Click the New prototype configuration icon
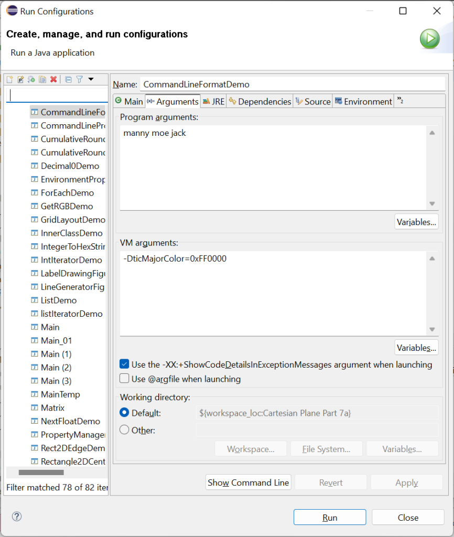Screen dimensions: 454x537 [x=20, y=79]
